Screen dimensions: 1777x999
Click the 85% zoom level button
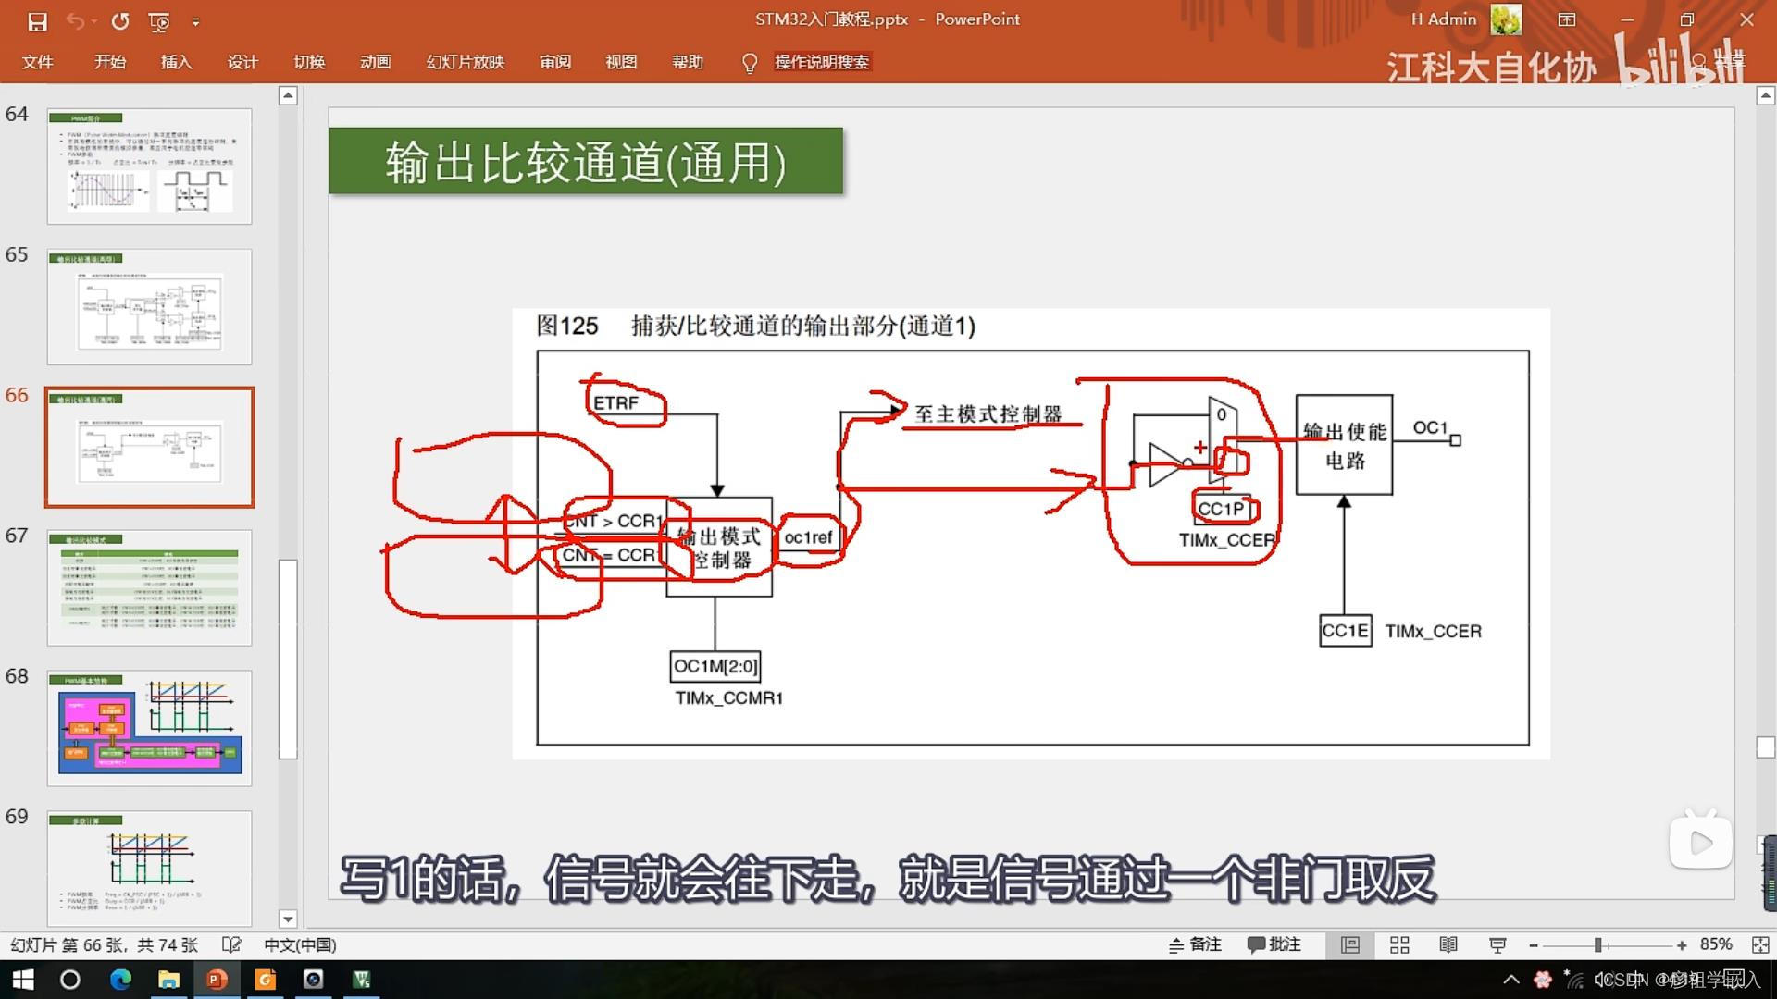[x=1715, y=944]
